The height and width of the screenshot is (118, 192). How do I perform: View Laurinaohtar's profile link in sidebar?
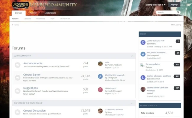154,79
